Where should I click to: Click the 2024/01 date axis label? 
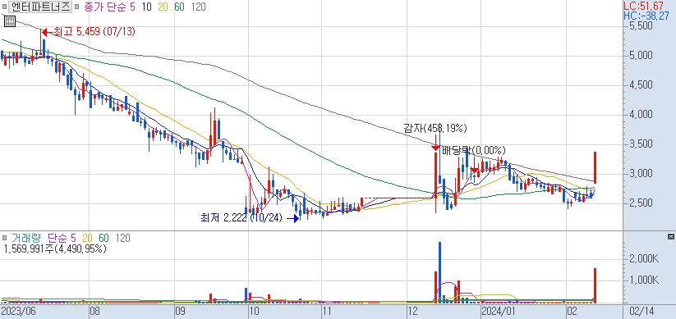coord(499,311)
